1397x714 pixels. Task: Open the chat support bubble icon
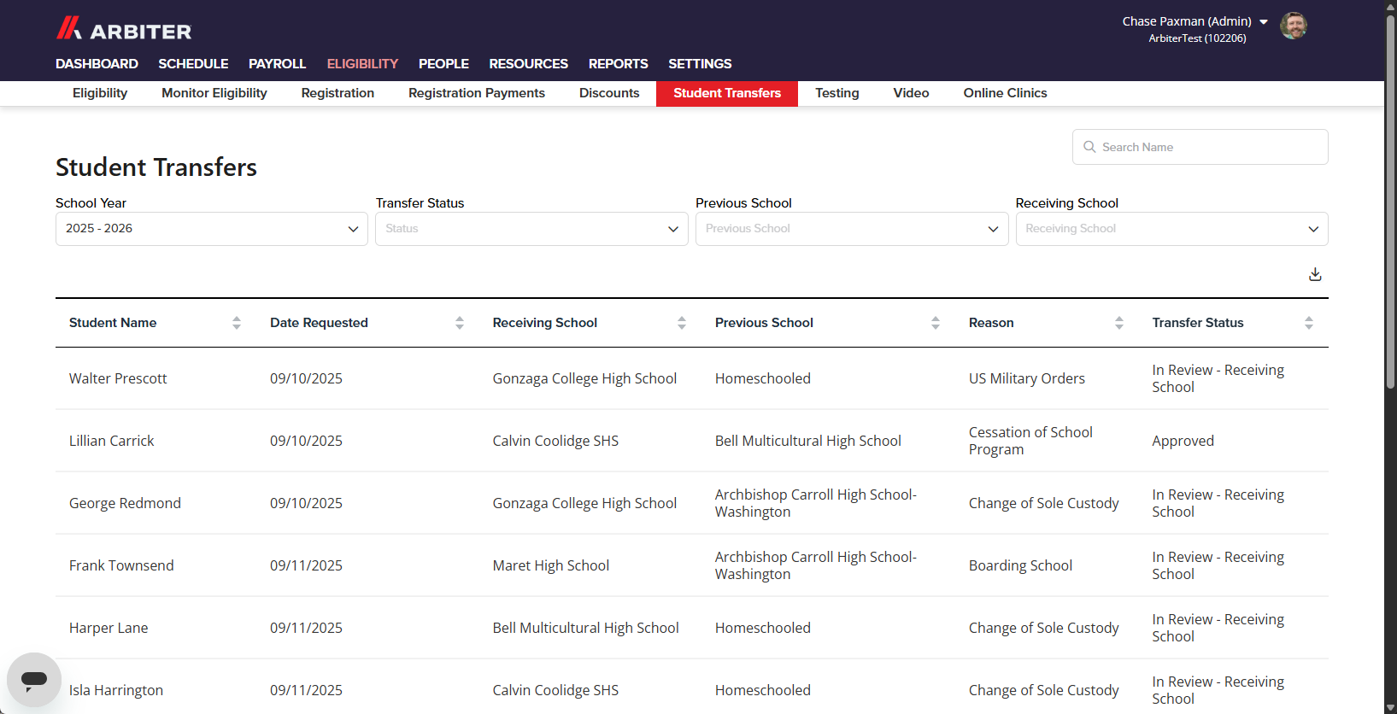point(34,680)
